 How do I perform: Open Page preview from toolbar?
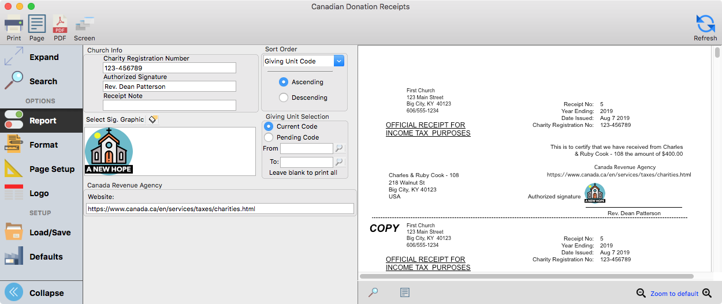37,28
